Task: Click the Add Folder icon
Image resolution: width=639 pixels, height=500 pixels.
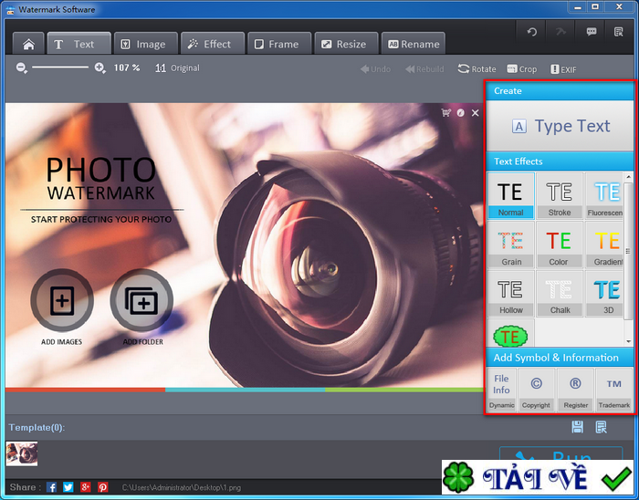Action: pyautogui.click(x=141, y=300)
